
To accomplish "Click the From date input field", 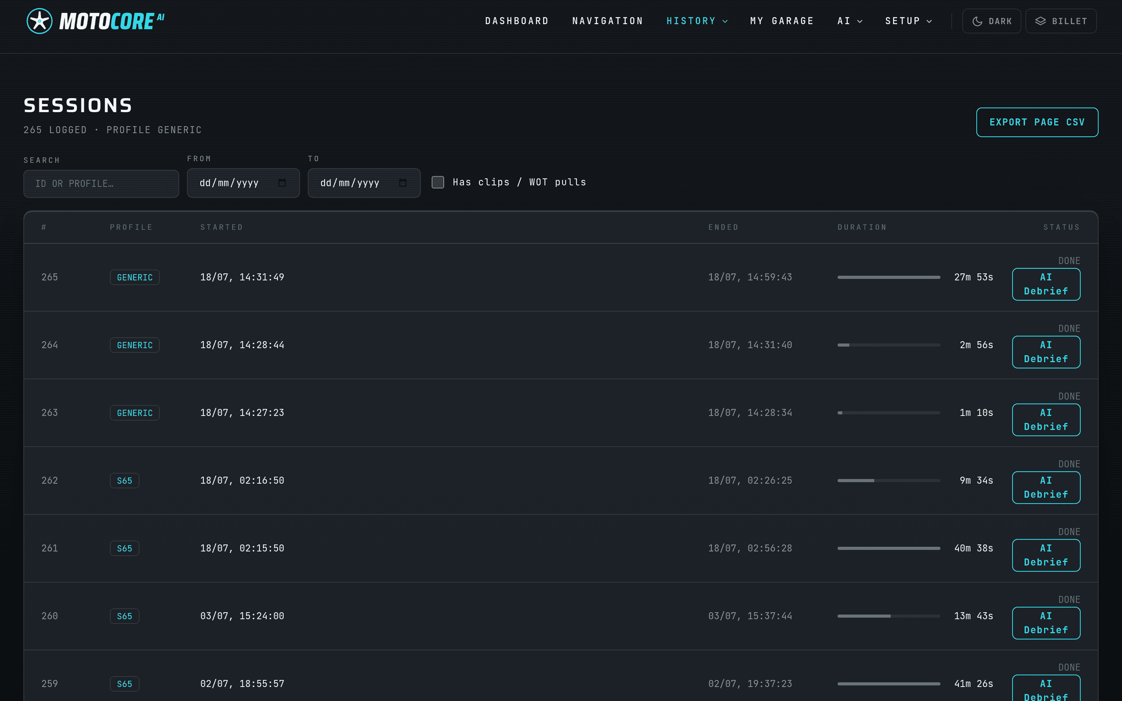I will point(243,183).
